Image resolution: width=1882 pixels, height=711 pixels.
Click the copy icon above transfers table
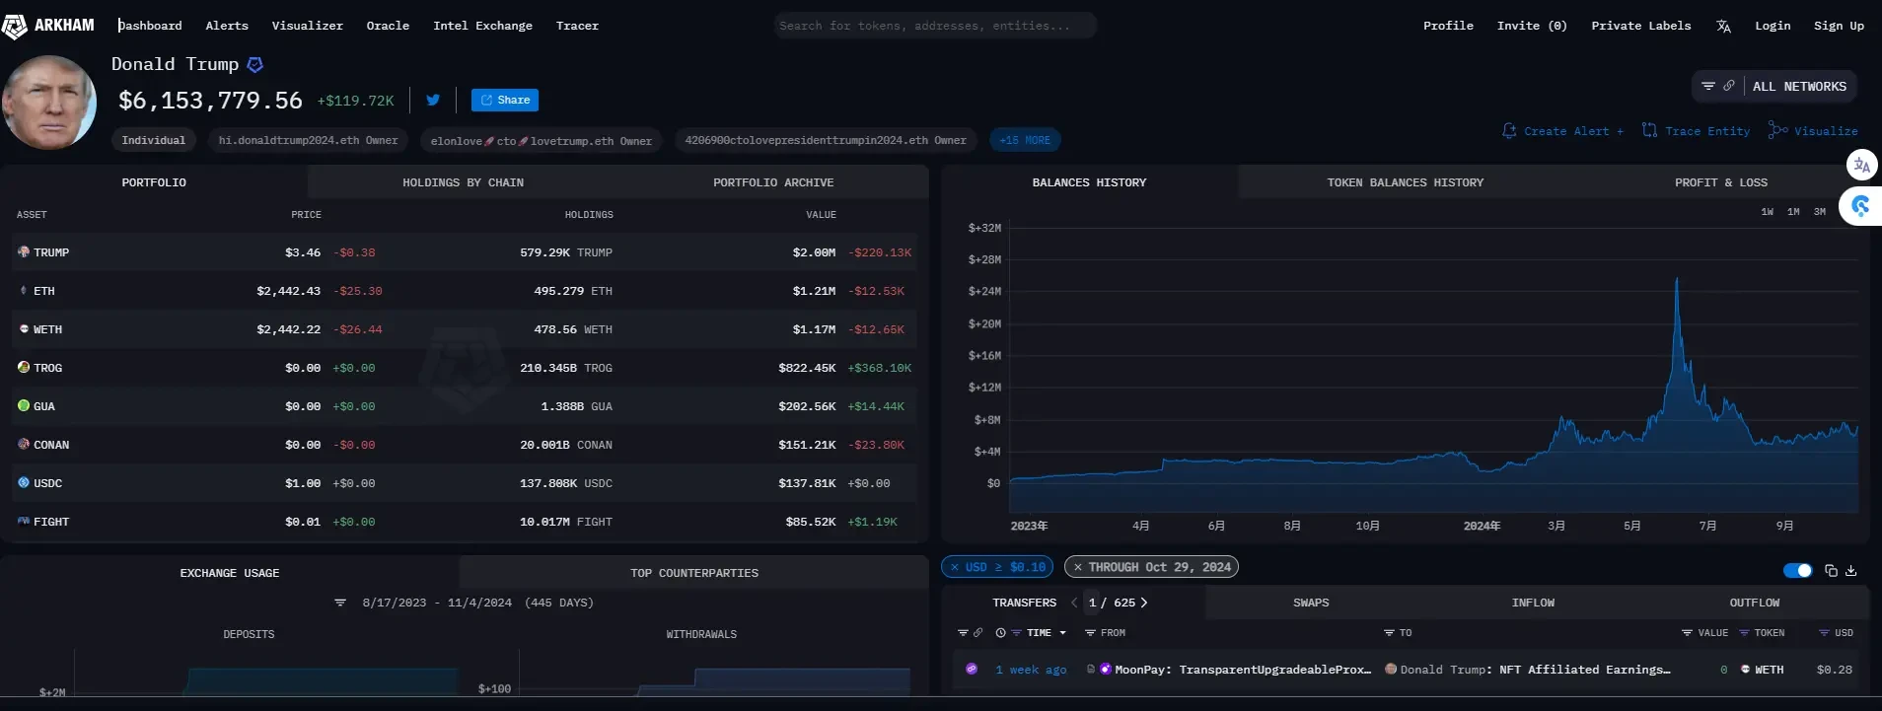(x=1831, y=570)
